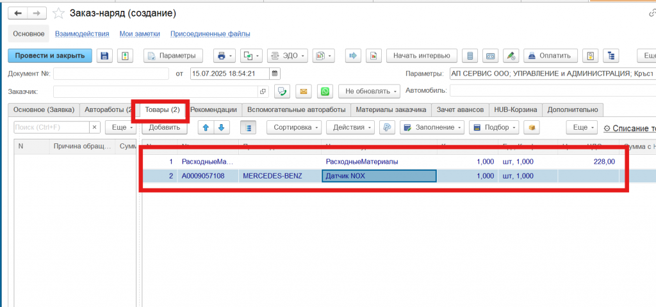Open the print dropdown menu
This screenshot has width=656, height=307.
[x=225, y=56]
